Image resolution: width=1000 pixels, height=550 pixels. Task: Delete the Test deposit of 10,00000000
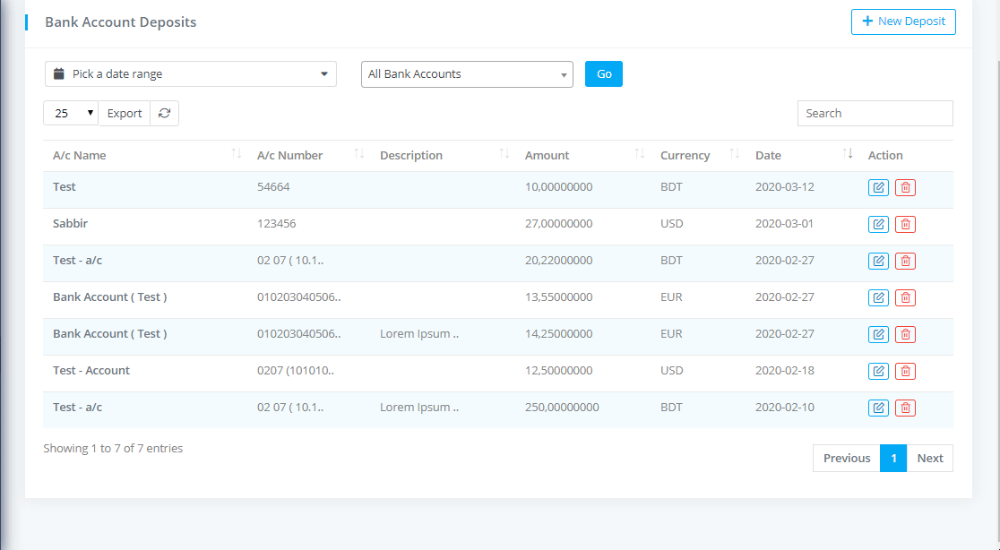905,187
